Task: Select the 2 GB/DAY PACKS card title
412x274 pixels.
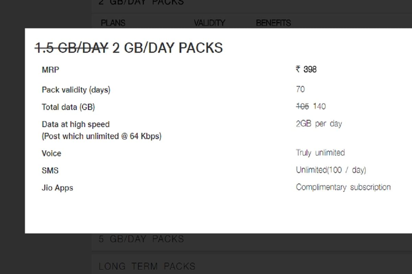Action: pos(167,48)
